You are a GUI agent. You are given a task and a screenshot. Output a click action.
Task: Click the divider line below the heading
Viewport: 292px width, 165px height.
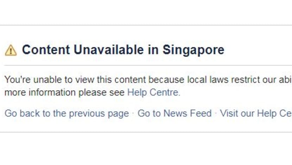coord(148,65)
